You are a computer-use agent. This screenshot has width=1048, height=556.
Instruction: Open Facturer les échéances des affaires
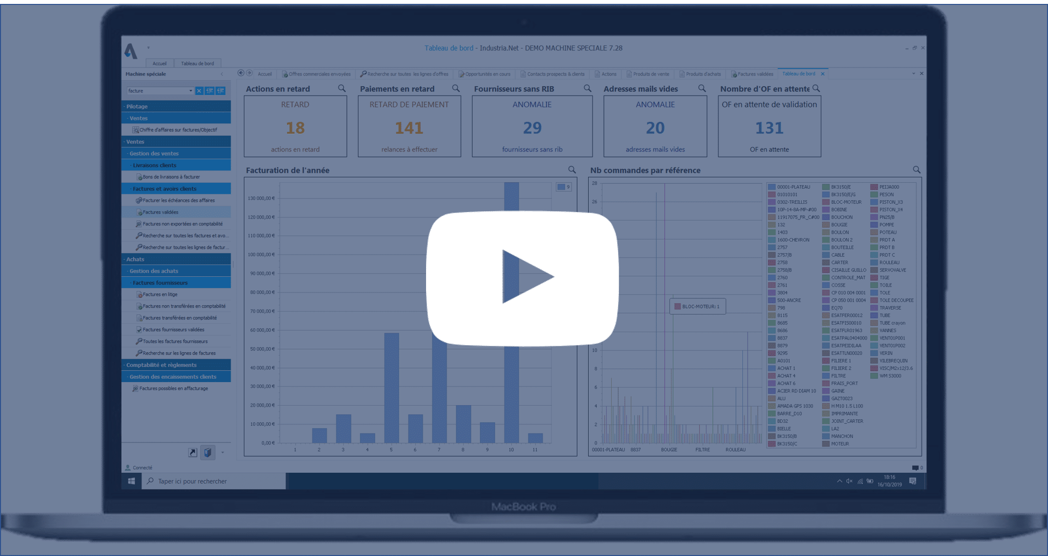pos(175,200)
